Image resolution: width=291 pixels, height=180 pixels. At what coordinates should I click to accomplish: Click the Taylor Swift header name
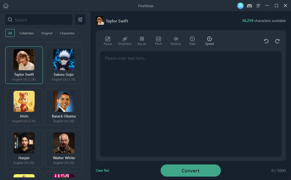click(117, 21)
